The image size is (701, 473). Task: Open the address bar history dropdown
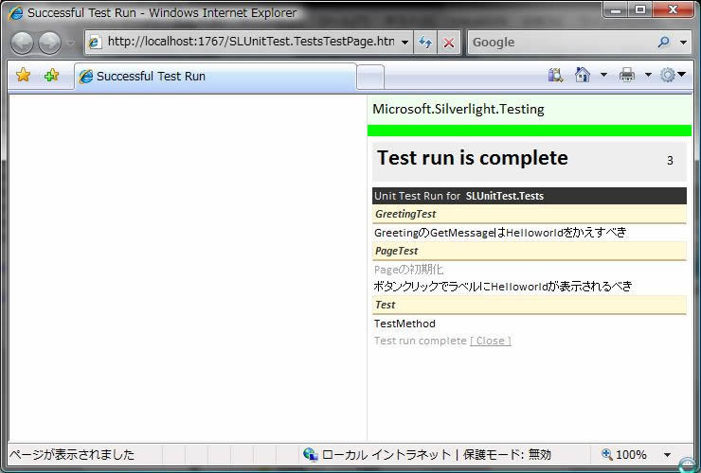pos(404,43)
